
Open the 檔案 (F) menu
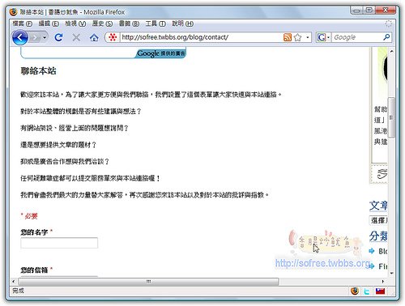(22, 23)
